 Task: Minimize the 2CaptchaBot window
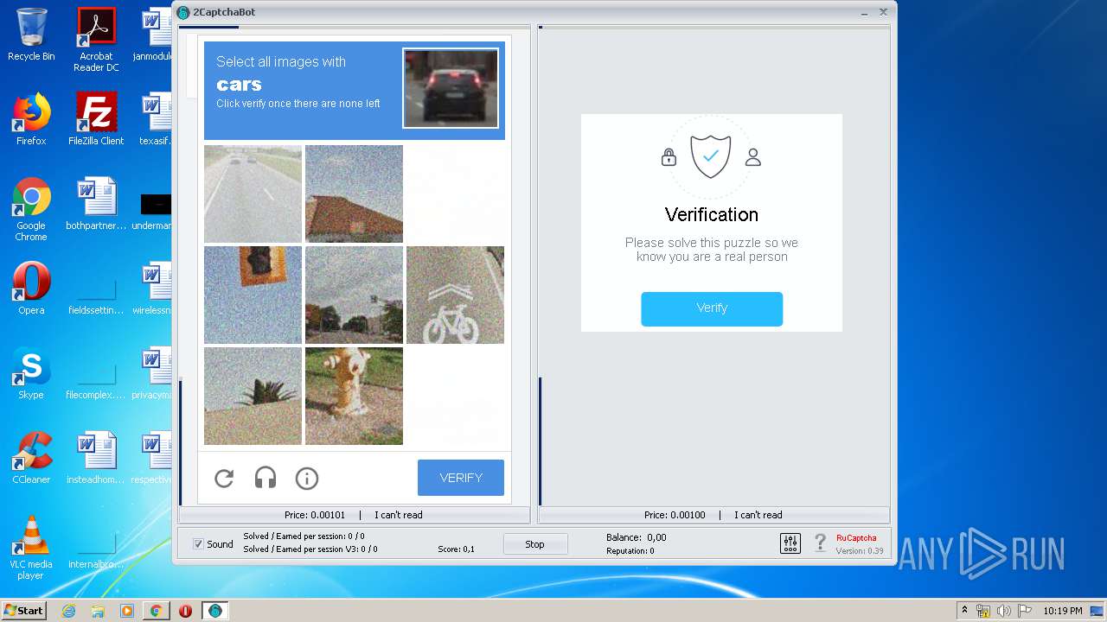[x=865, y=12]
